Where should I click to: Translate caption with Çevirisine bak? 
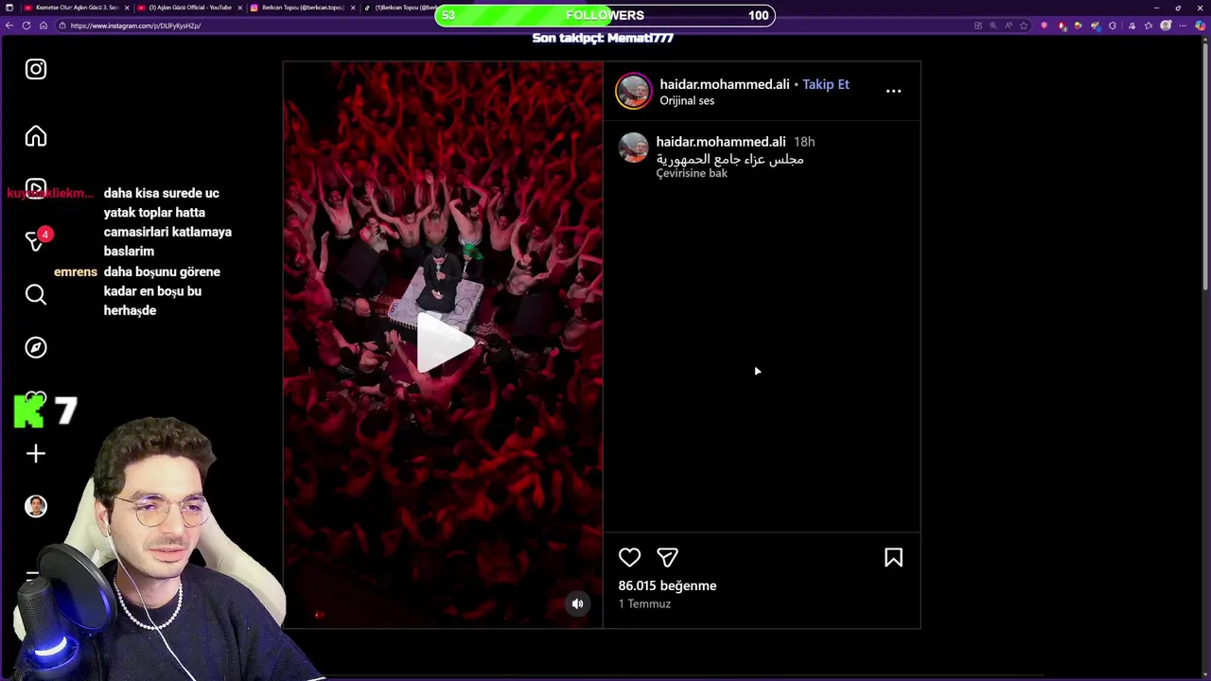692,173
